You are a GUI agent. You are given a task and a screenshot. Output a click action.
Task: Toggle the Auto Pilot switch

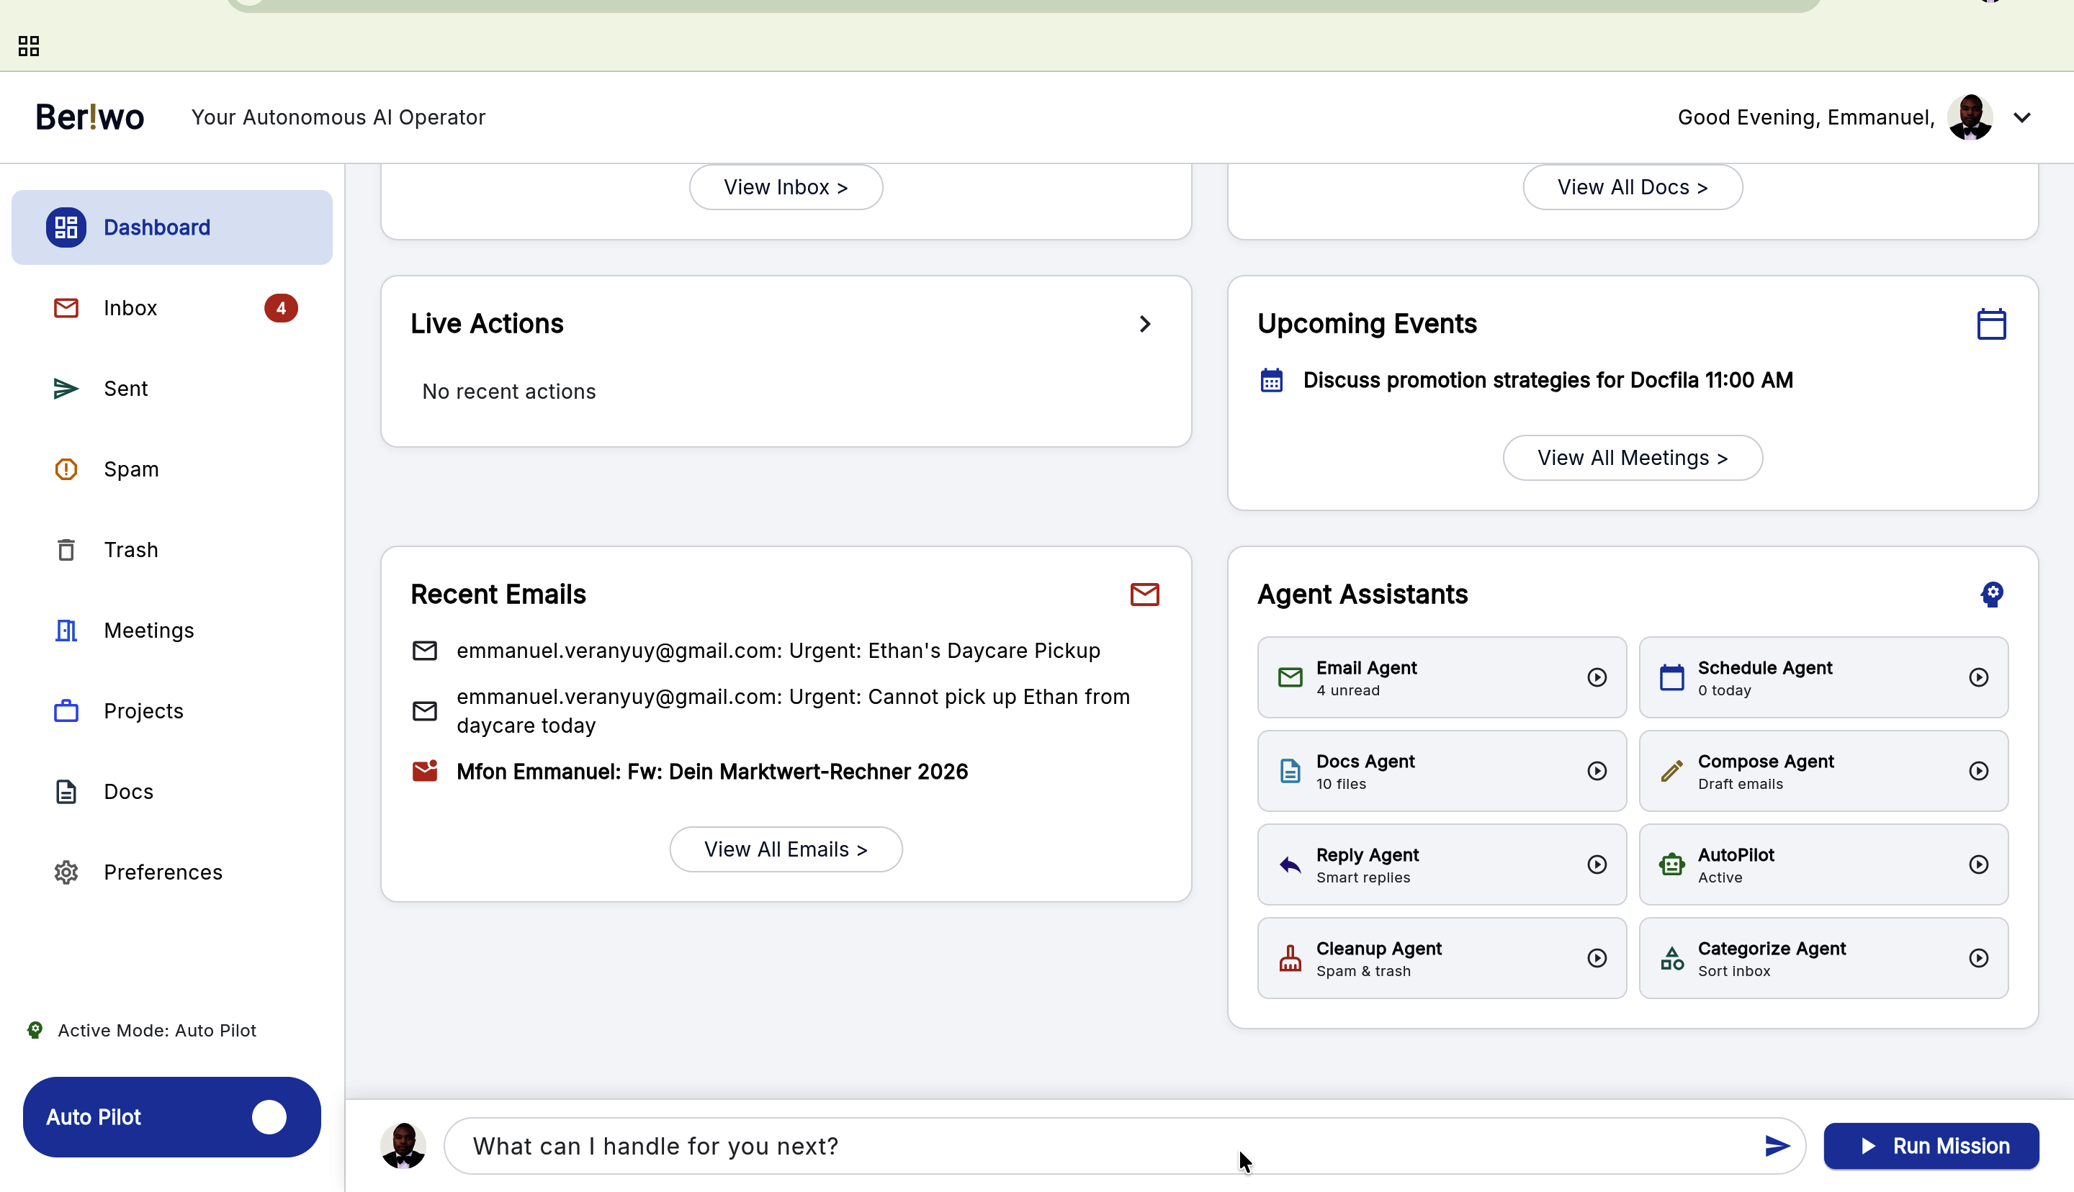click(x=269, y=1117)
